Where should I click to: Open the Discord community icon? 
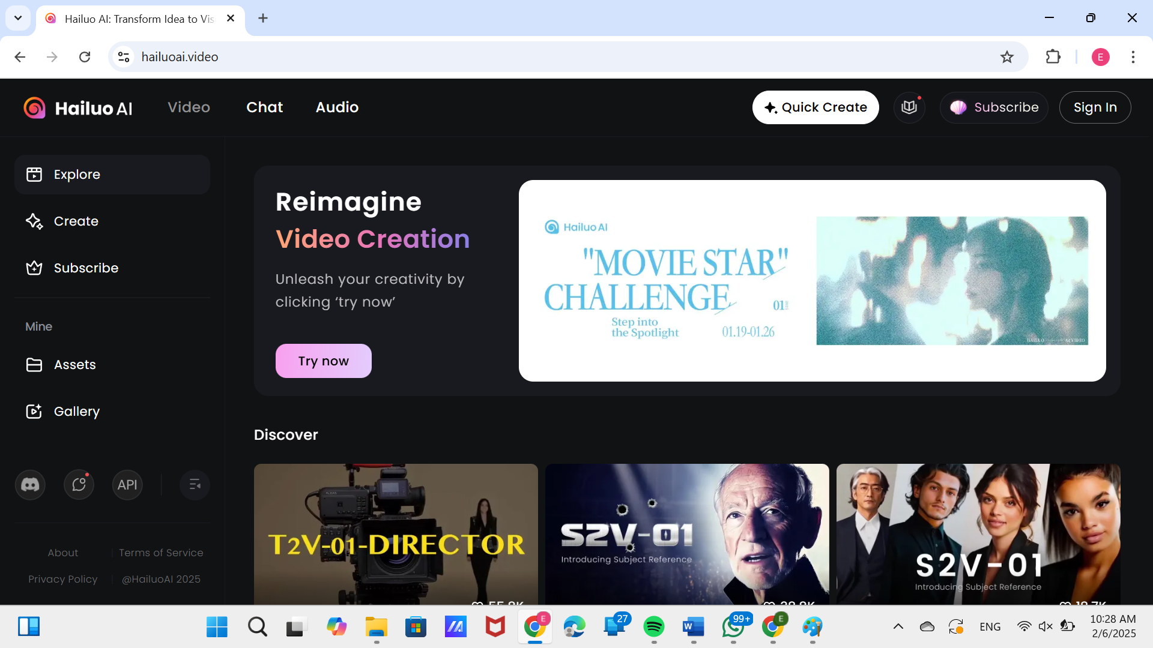click(x=30, y=485)
